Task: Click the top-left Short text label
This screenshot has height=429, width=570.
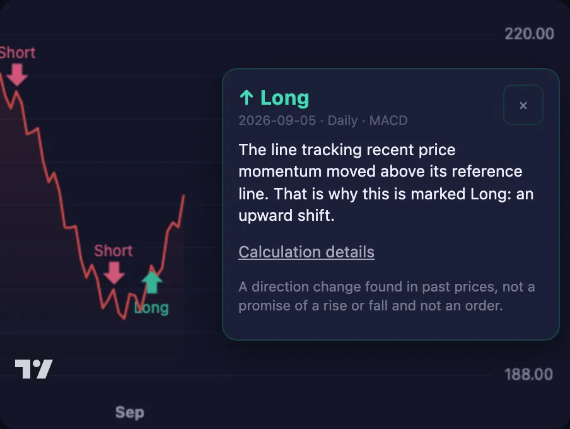Action: (18, 53)
